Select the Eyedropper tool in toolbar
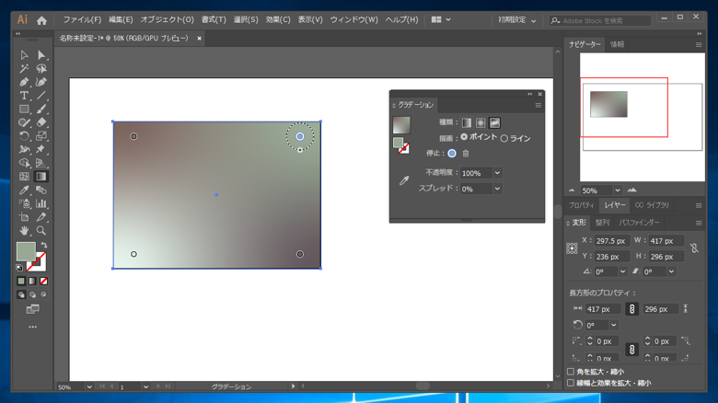 point(24,190)
